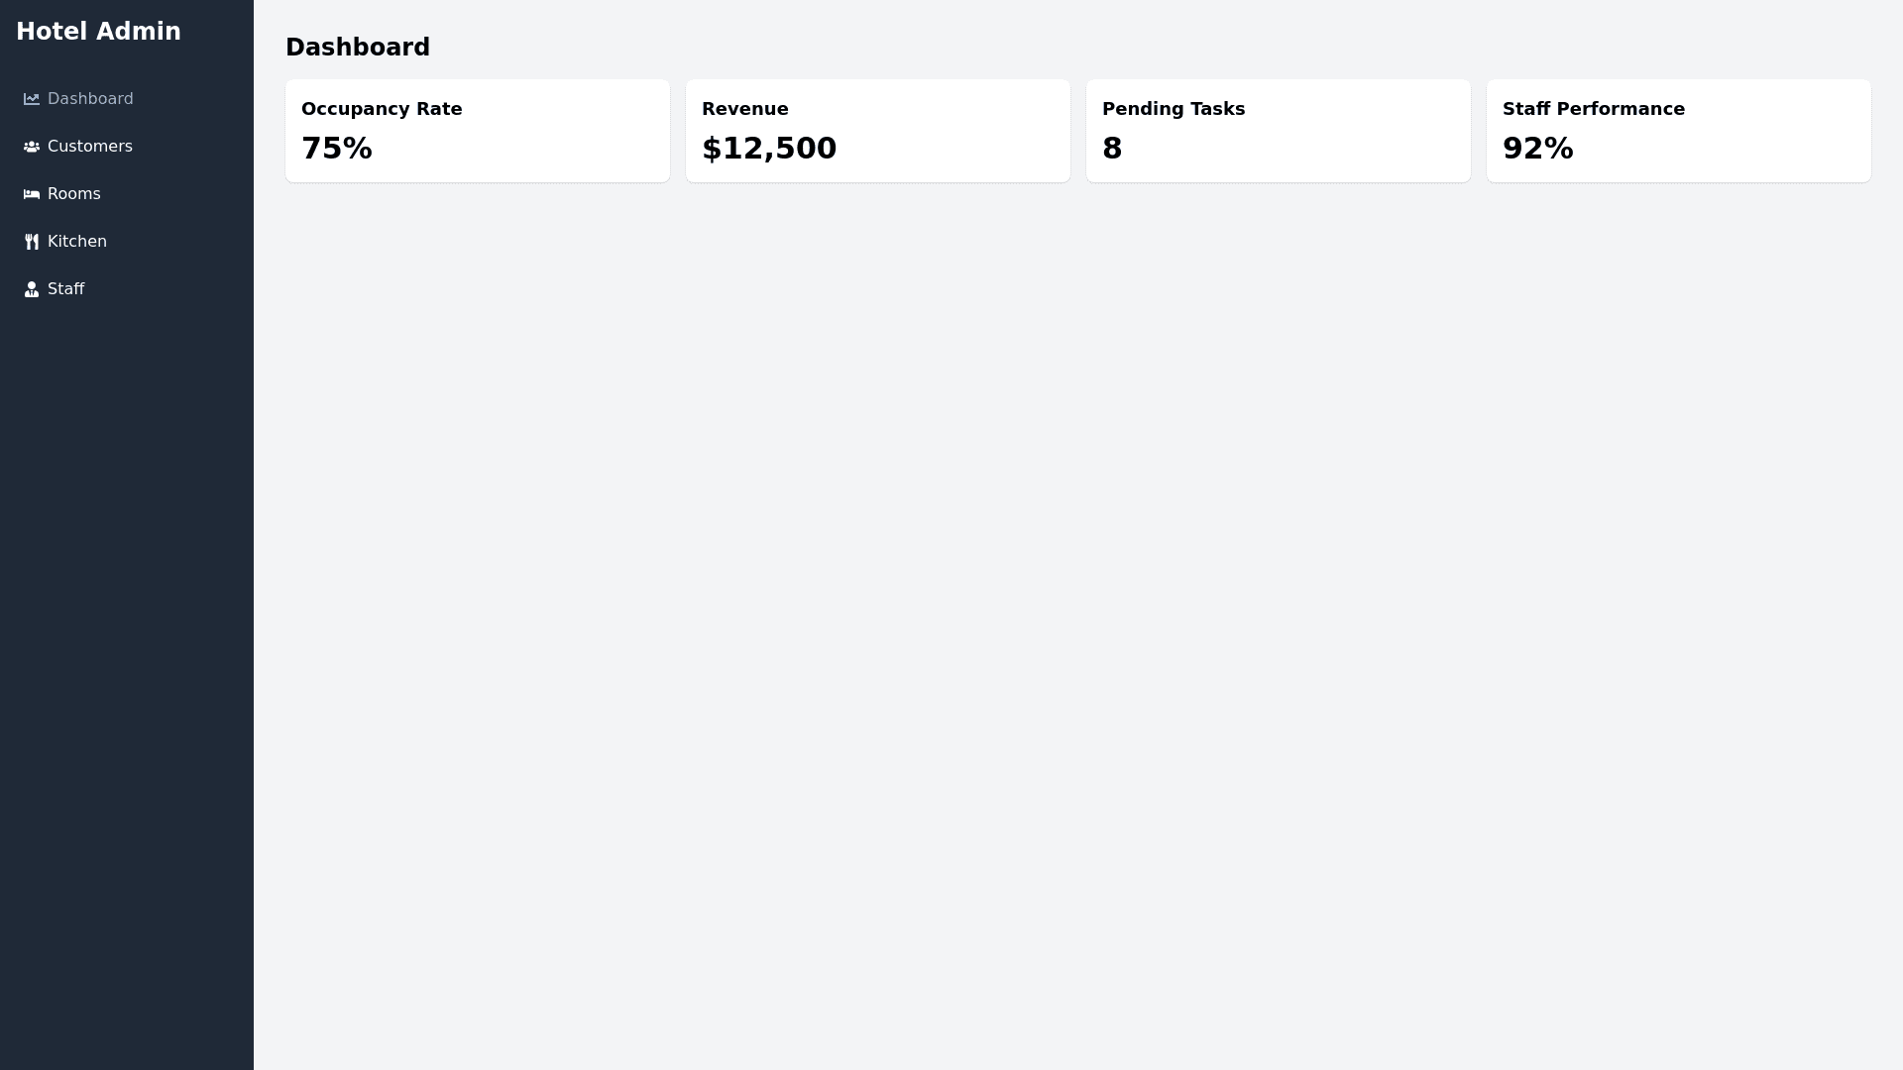Click the Hotel Admin title
1903x1070 pixels.
(98, 31)
